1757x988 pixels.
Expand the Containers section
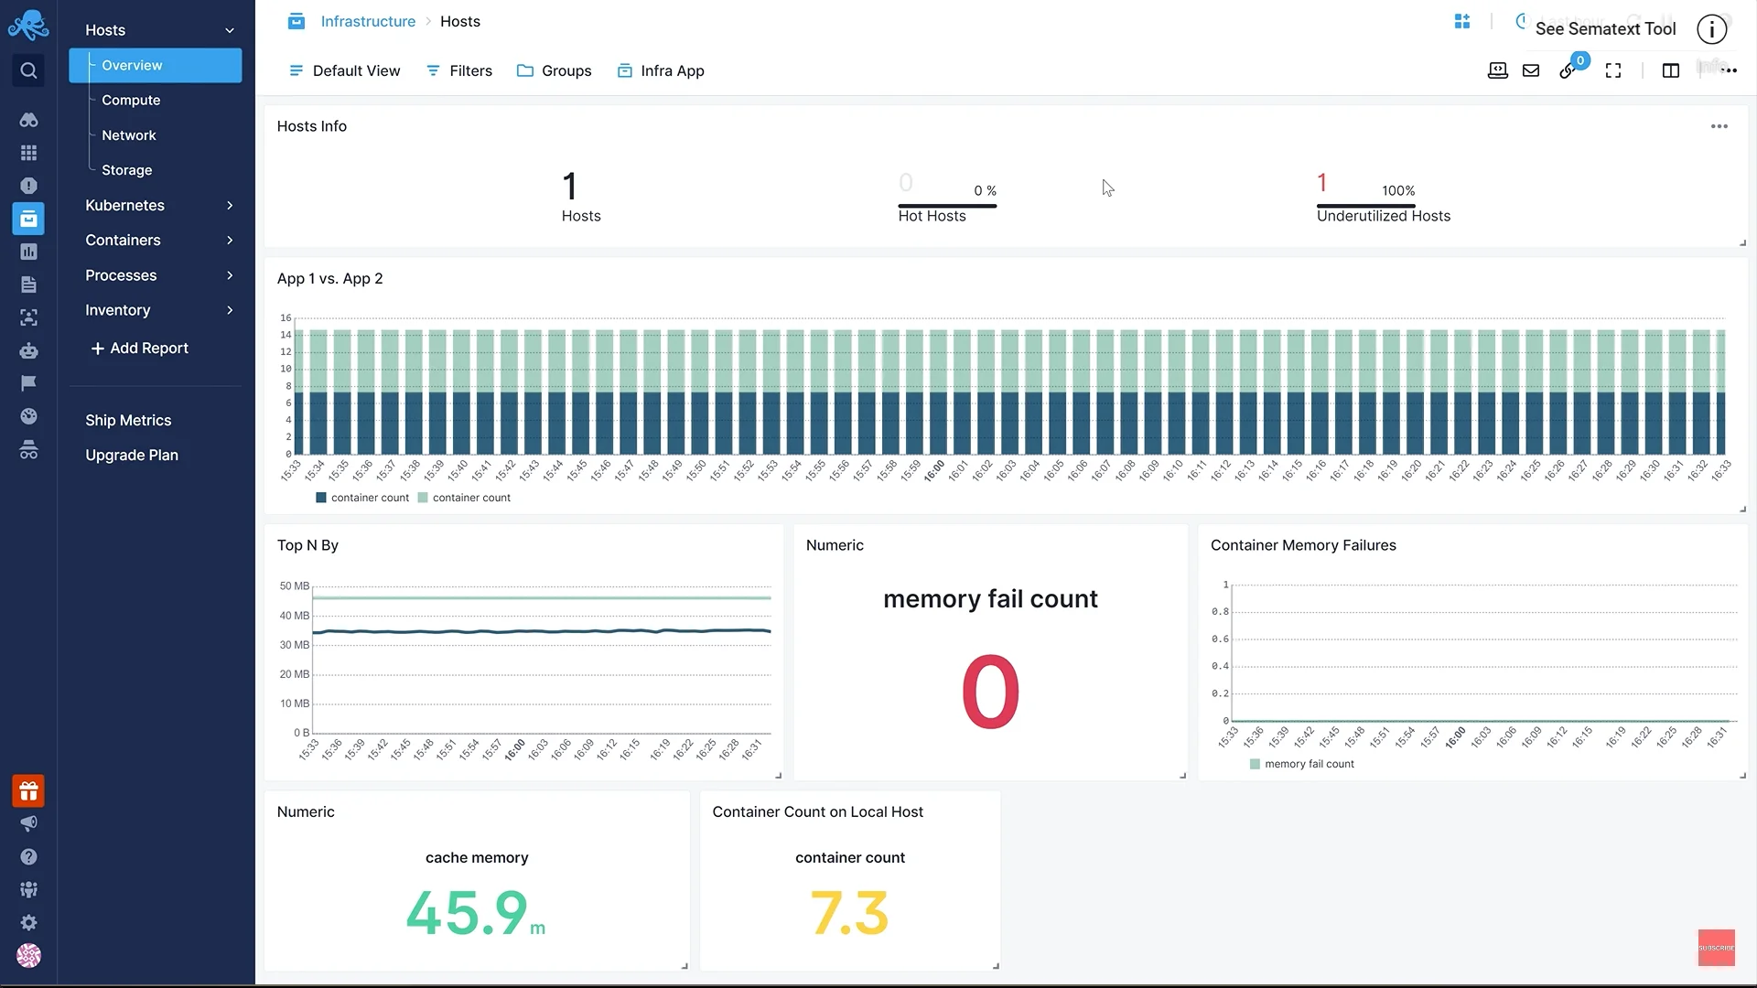[230, 241]
